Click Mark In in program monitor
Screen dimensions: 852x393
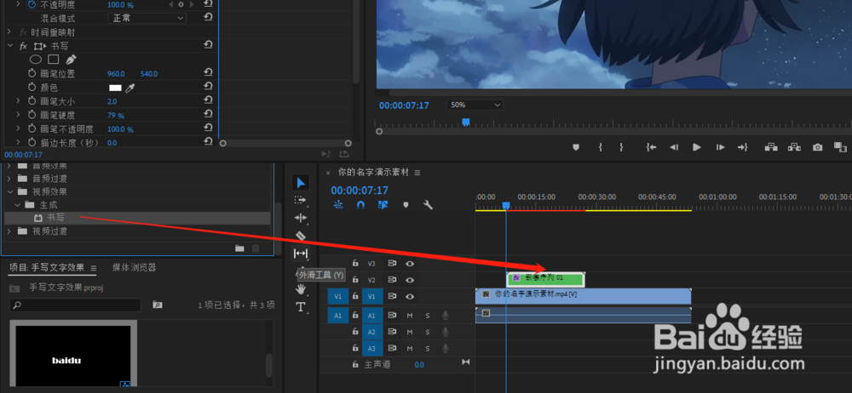pyautogui.click(x=601, y=147)
